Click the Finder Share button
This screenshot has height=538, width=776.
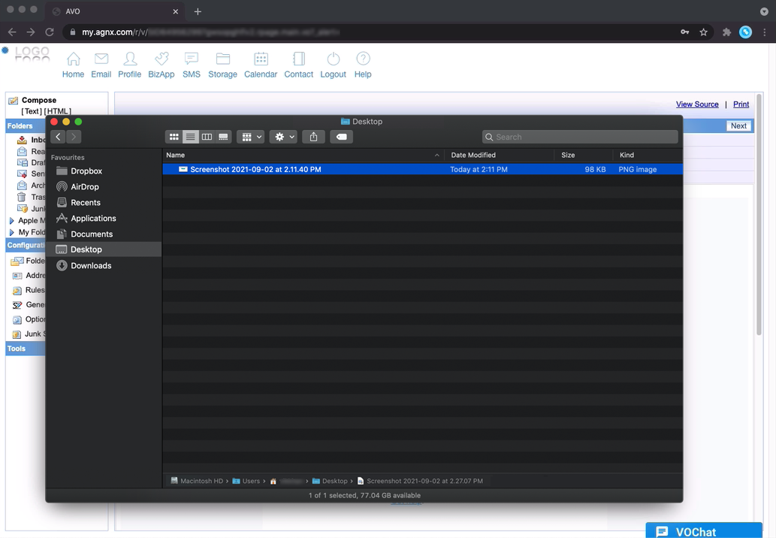click(x=313, y=137)
